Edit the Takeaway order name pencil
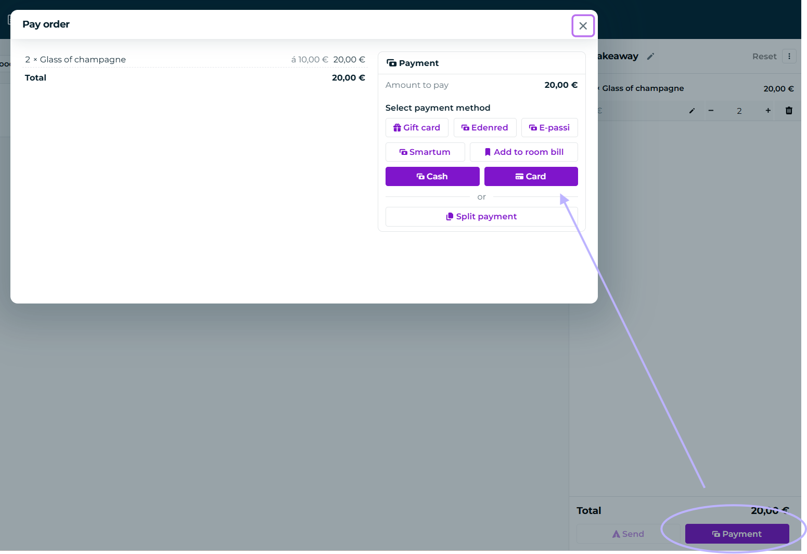The image size is (807, 554). [x=650, y=56]
